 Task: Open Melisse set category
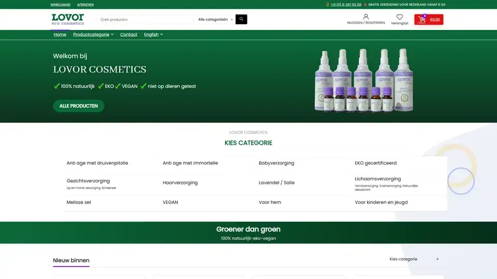[x=79, y=202]
